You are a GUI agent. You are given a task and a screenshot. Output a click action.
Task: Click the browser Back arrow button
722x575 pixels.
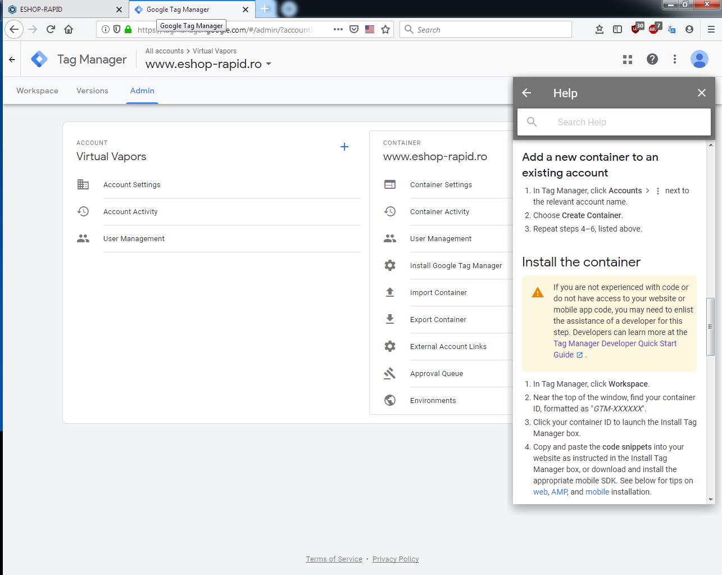tap(14, 29)
